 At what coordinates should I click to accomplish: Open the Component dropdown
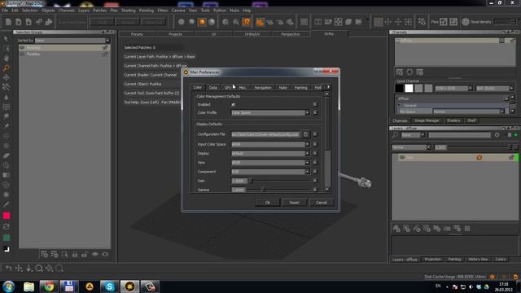click(x=270, y=172)
